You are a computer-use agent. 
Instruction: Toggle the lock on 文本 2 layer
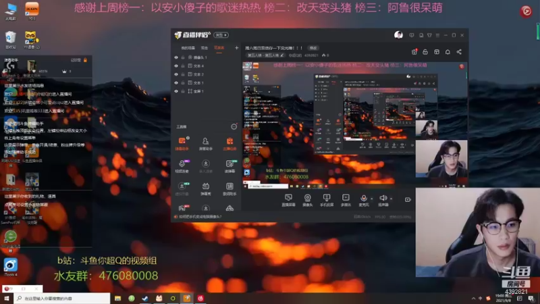[x=183, y=74]
